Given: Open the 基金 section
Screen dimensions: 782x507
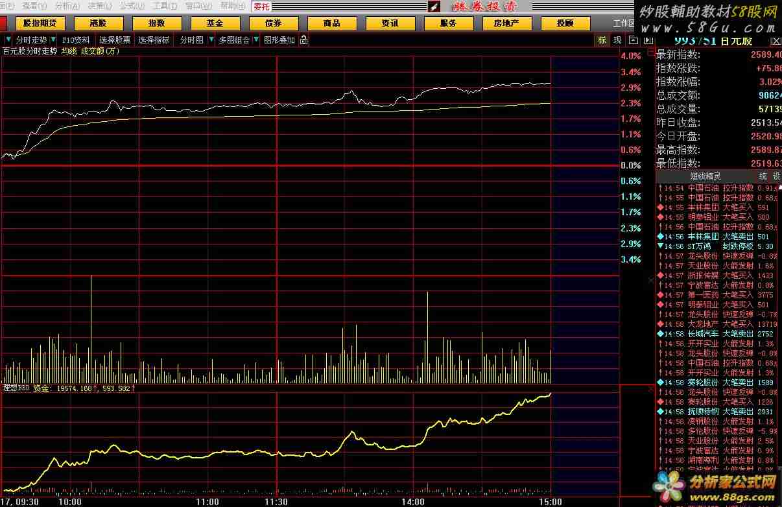Looking at the screenshot, I should [x=215, y=23].
